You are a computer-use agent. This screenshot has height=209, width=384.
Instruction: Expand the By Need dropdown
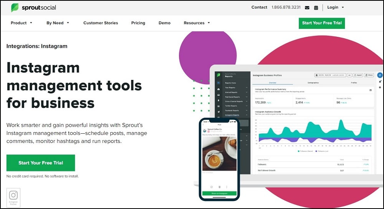[58, 23]
